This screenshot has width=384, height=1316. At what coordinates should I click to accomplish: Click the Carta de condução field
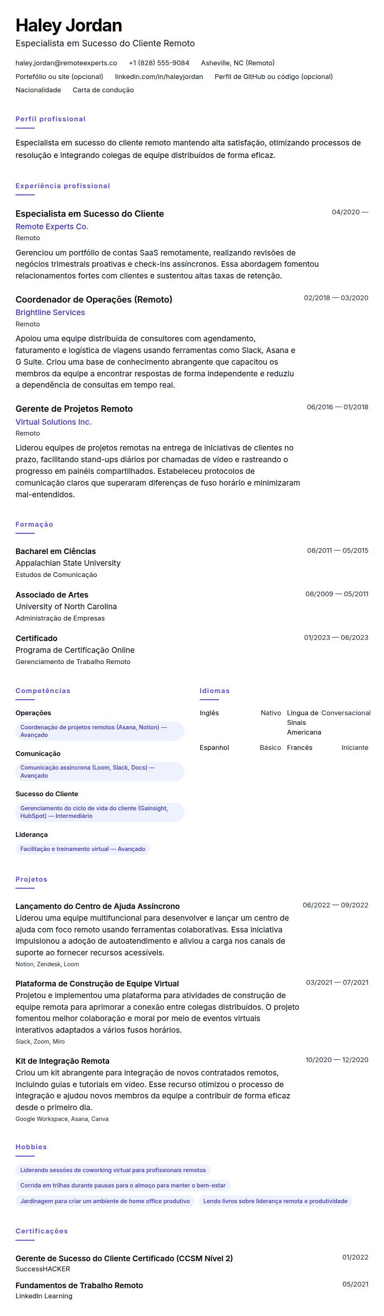tap(103, 90)
